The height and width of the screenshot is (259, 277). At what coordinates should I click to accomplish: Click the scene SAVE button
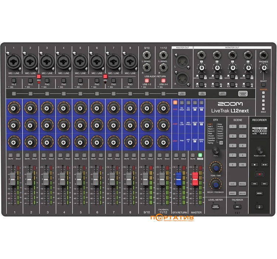point(233,184)
